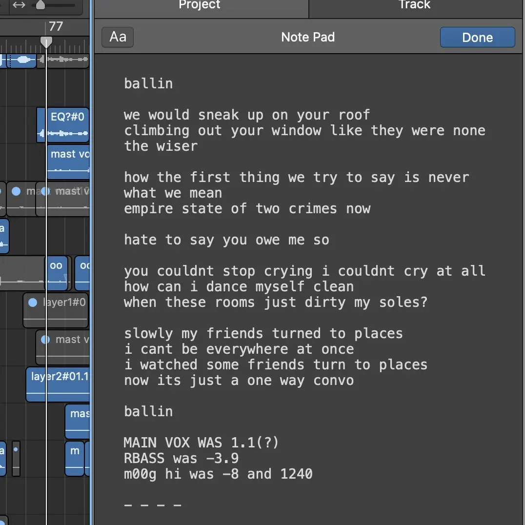Screen dimensions: 525x525
Task: Adjust the horizontal zoom slider knob
Action: tap(40, 5)
